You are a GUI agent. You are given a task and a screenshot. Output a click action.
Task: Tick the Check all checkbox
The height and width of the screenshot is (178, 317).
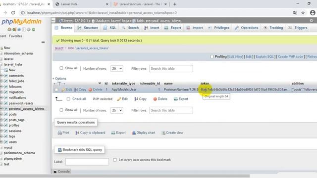(x=68, y=99)
